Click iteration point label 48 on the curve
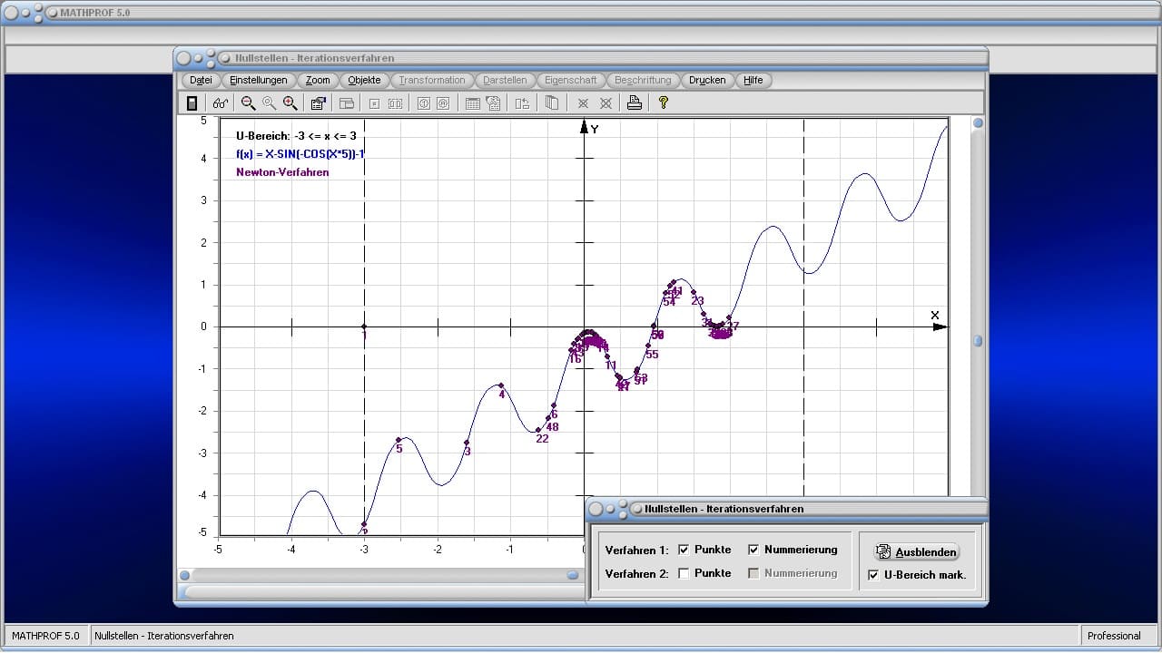The width and height of the screenshot is (1162, 653). 552,427
